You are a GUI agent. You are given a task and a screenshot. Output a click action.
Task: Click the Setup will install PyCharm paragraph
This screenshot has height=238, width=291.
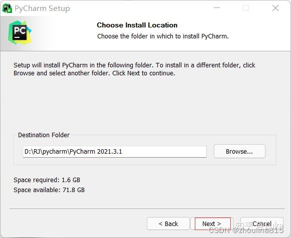pos(134,69)
